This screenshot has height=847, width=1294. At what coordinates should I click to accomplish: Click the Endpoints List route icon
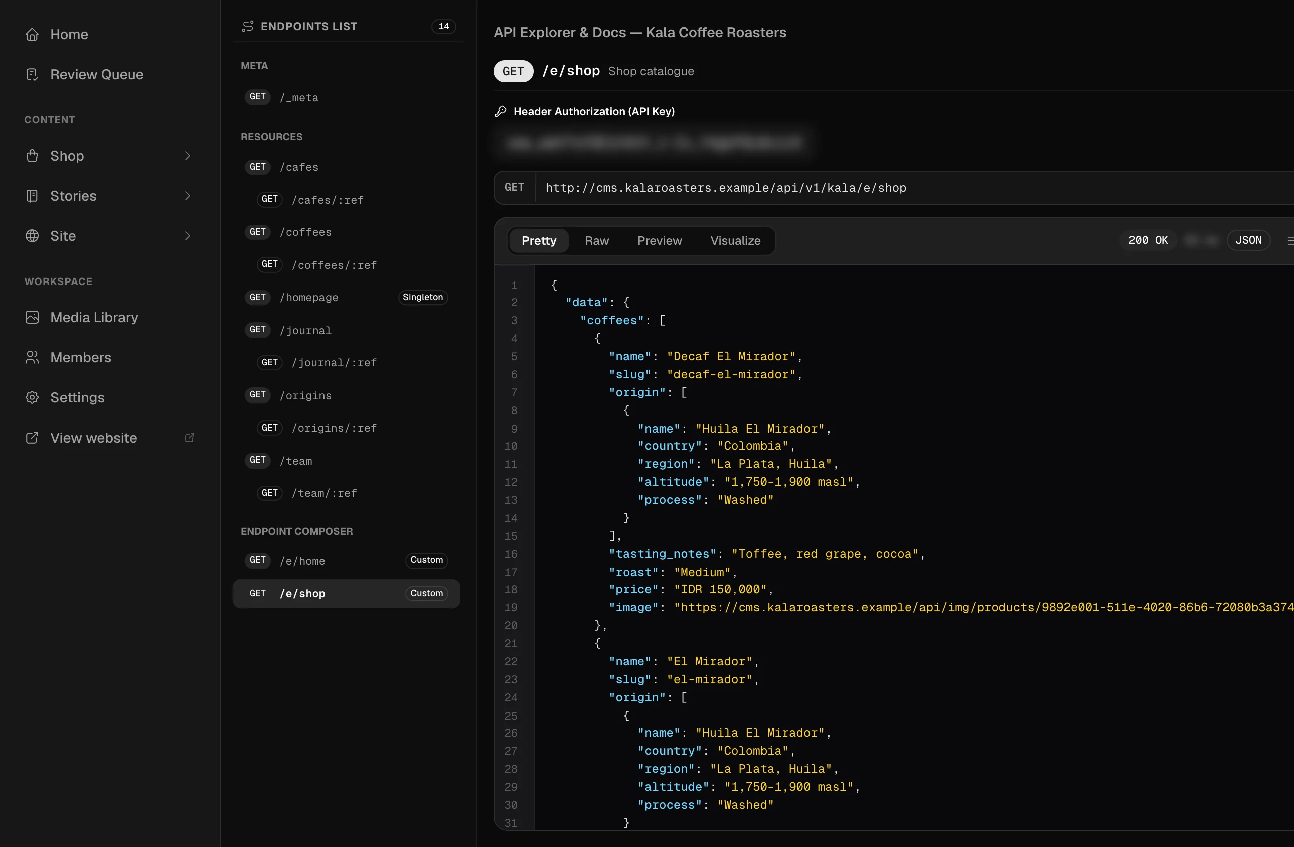click(x=248, y=26)
